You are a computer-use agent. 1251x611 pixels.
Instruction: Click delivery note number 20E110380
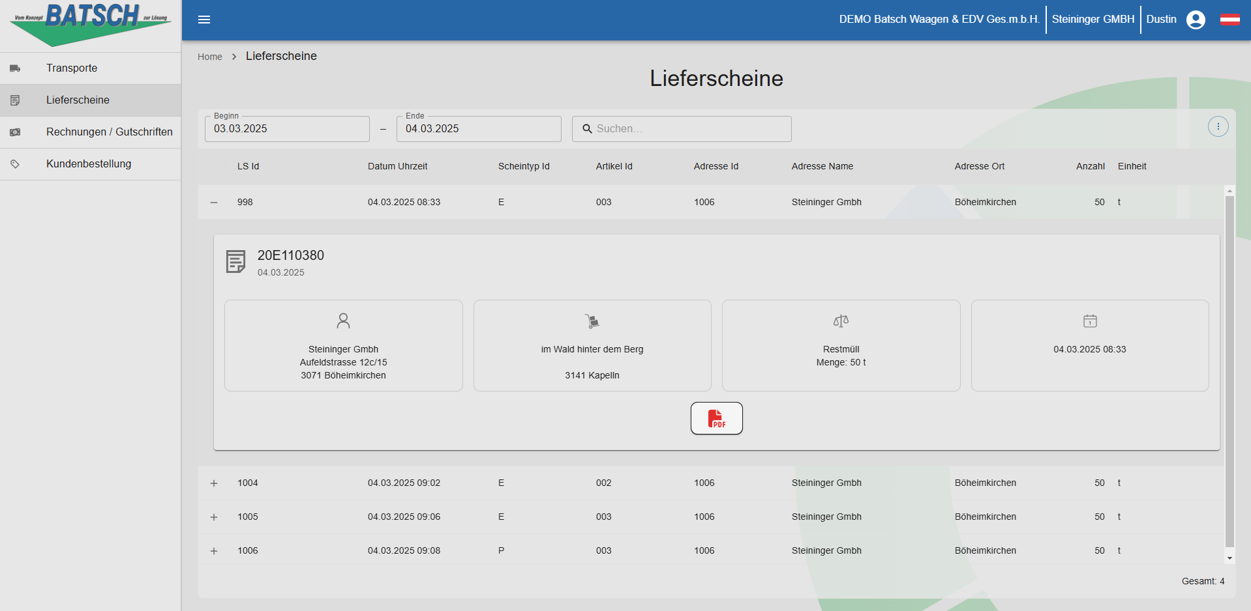[291, 255]
